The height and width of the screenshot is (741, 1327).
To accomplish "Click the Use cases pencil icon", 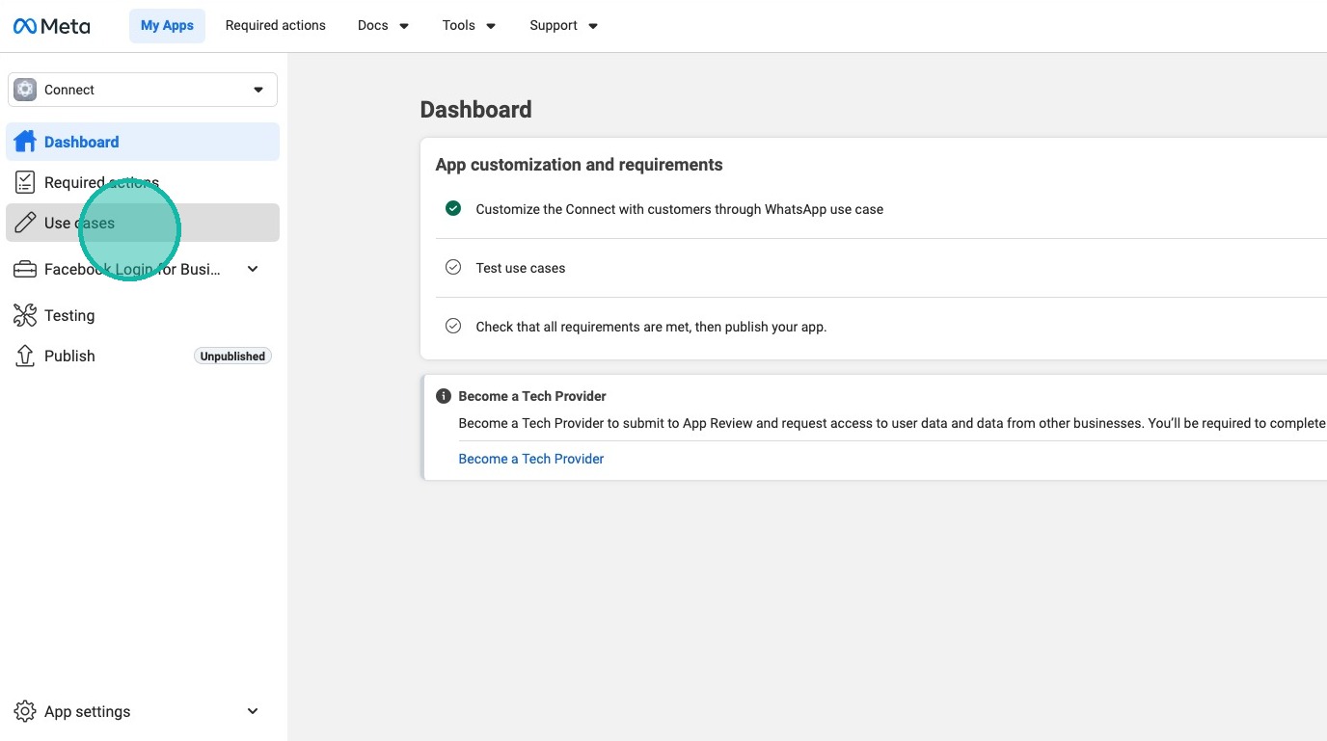I will pos(25,223).
